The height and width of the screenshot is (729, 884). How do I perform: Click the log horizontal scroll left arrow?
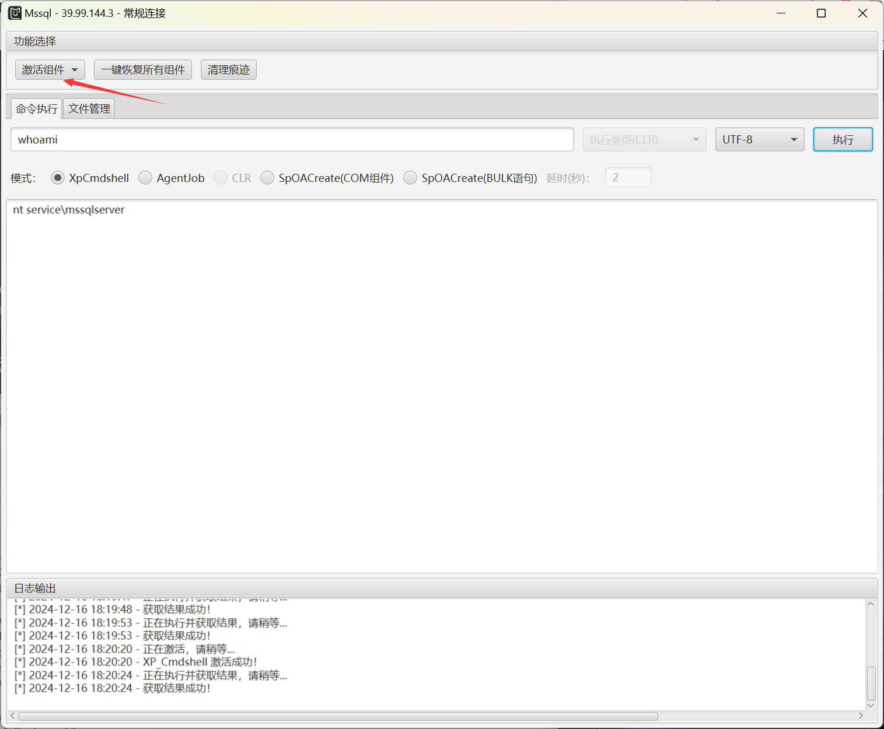13,716
